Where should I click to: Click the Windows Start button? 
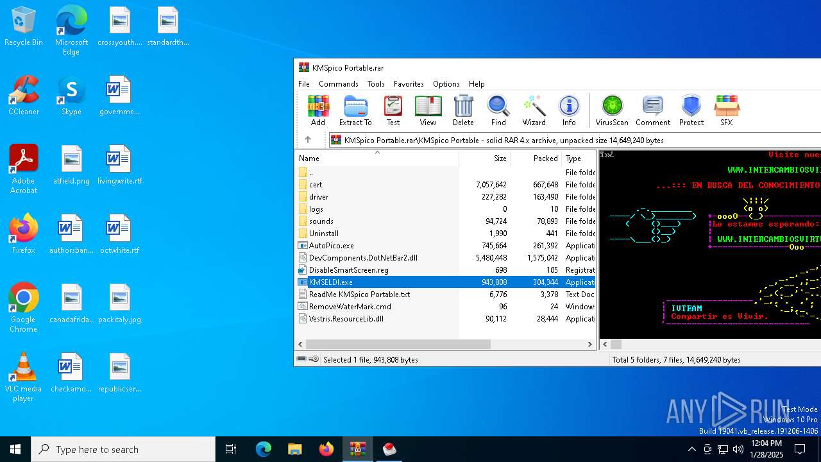coord(15,449)
